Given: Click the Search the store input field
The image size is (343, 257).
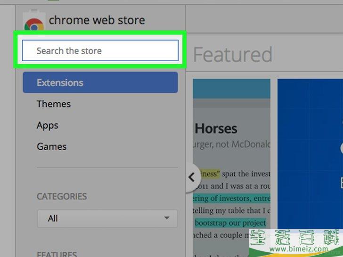Looking at the screenshot, I should (100, 50).
